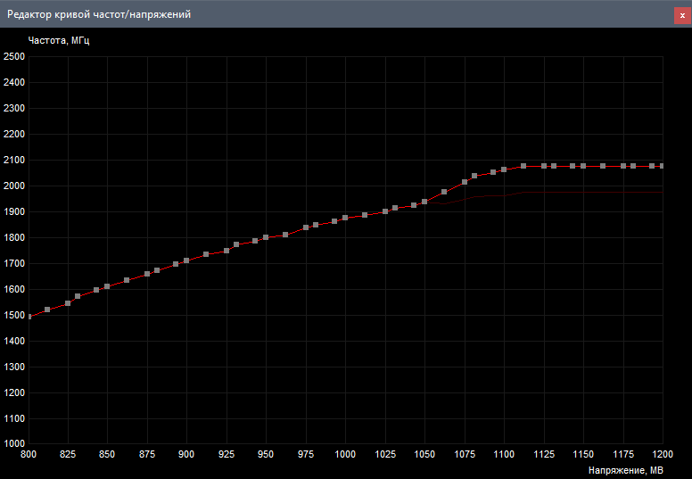Click the curve point at 900 mV
The image size is (692, 479).
click(186, 260)
